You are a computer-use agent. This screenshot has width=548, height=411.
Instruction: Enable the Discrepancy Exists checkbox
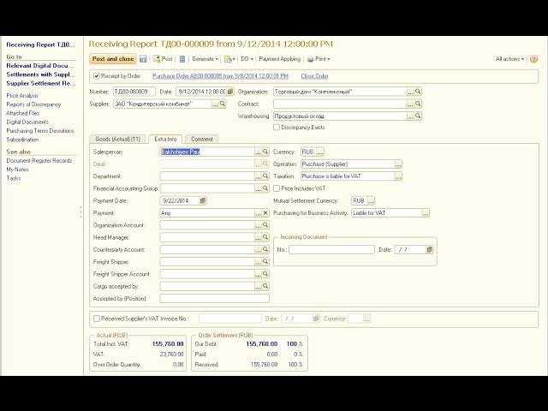(x=276, y=127)
